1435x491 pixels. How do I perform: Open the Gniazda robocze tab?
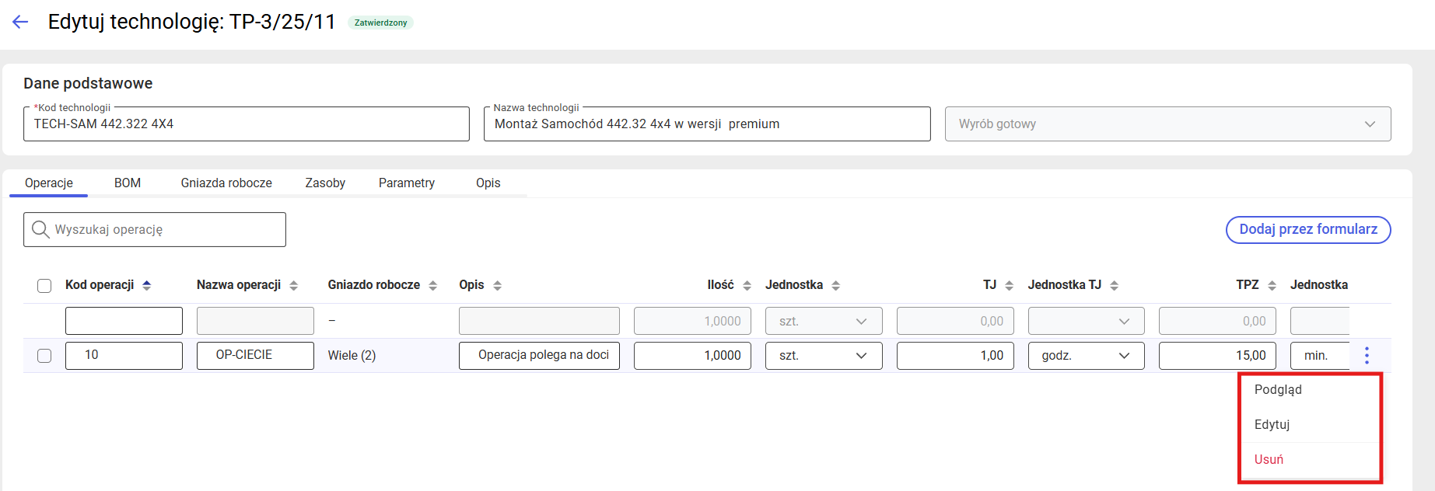pyautogui.click(x=226, y=183)
